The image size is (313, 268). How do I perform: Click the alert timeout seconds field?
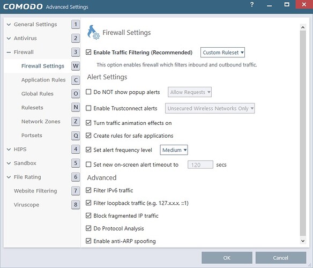pos(200,165)
